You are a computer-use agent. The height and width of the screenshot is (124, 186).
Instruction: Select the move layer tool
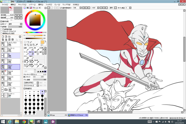[25, 45]
